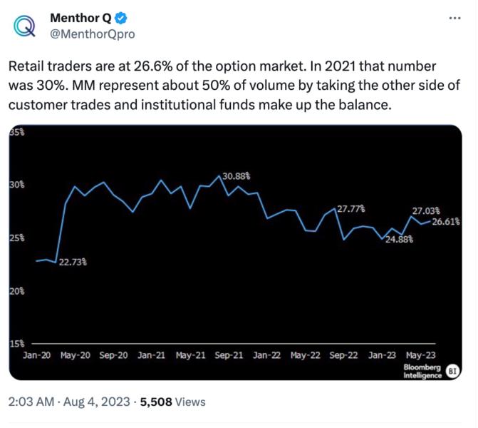Click the 30% y-axis label
This screenshot has height=428, width=478.
[16, 184]
